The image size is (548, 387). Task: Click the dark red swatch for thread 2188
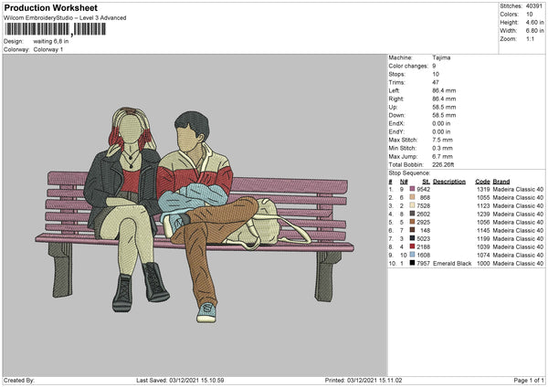tap(412, 246)
